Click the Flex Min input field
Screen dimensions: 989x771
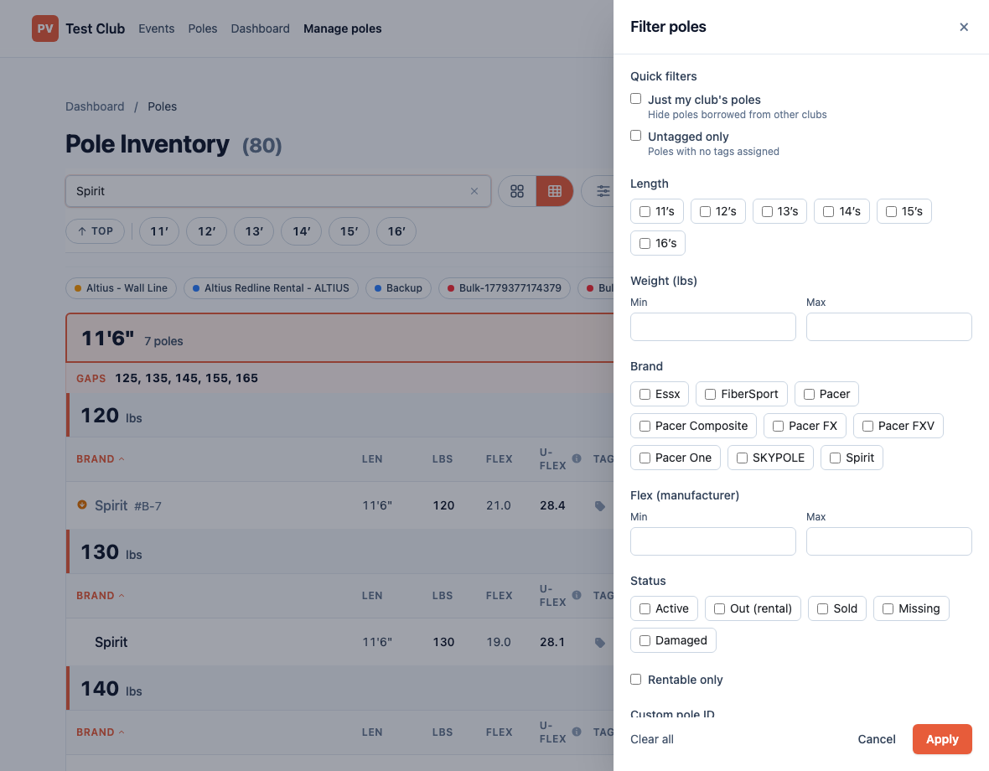coord(712,541)
